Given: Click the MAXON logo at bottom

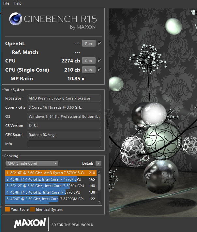Looking at the screenshot, I should tap(30, 223).
